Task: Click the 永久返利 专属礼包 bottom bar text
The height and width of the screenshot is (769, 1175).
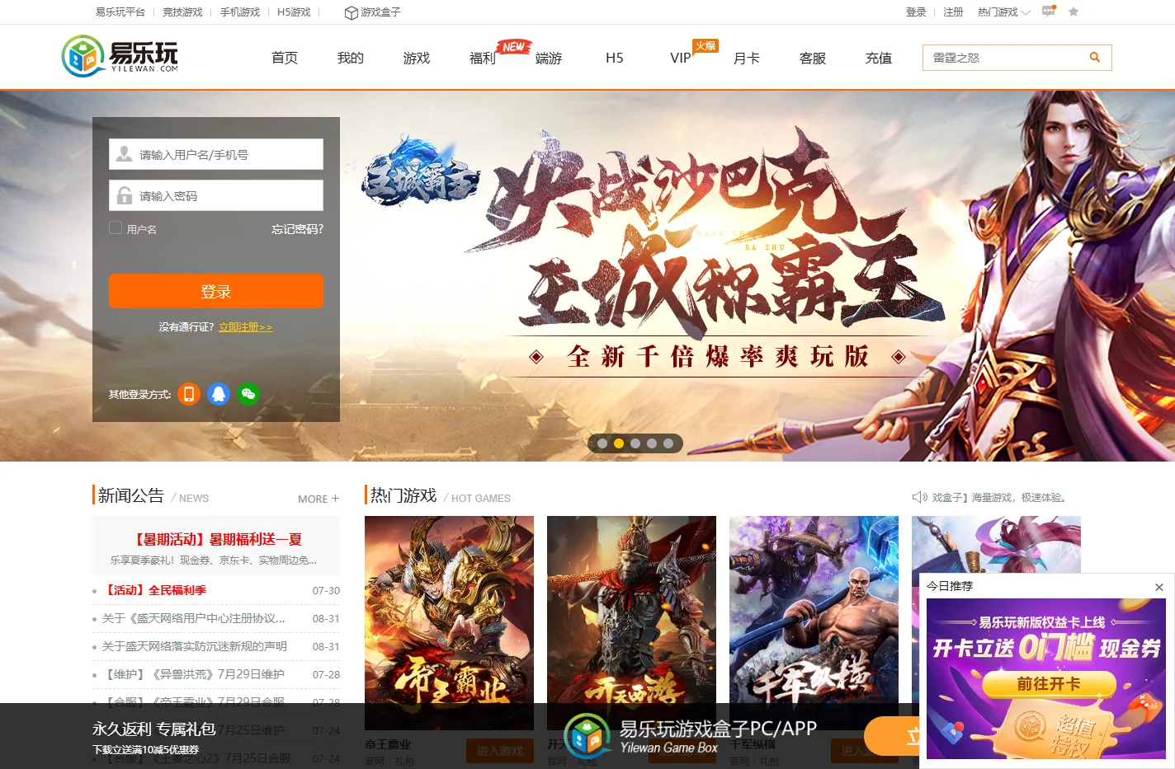Action: click(154, 729)
